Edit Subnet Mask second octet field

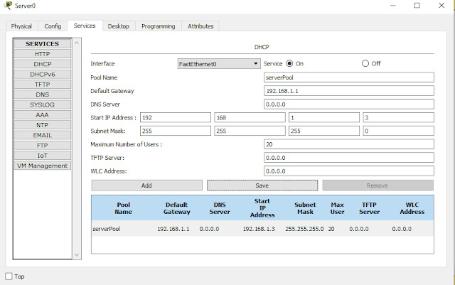(x=250, y=131)
